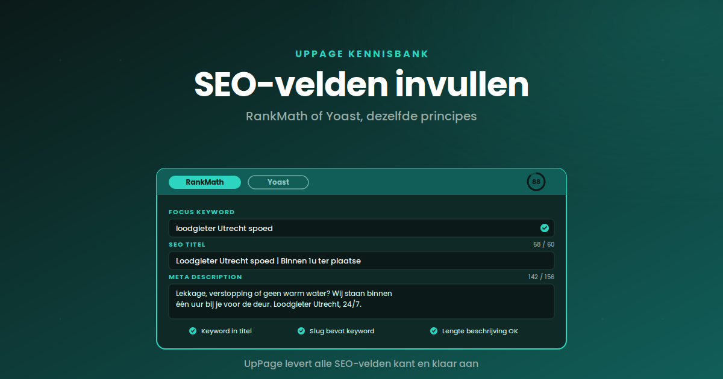Click the 'Lengte beschrijving OK' text

click(480, 331)
